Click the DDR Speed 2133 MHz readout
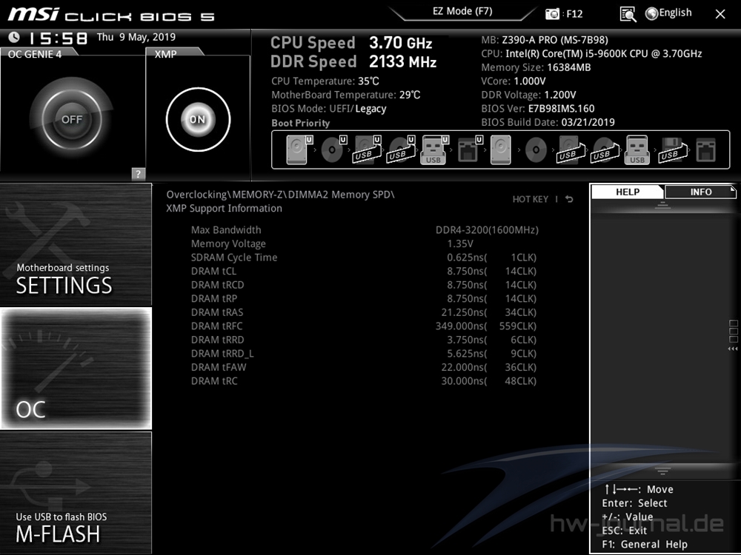The image size is (741, 555). pos(353,62)
